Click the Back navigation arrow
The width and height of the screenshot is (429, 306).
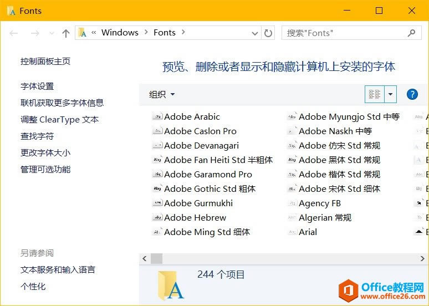point(14,33)
